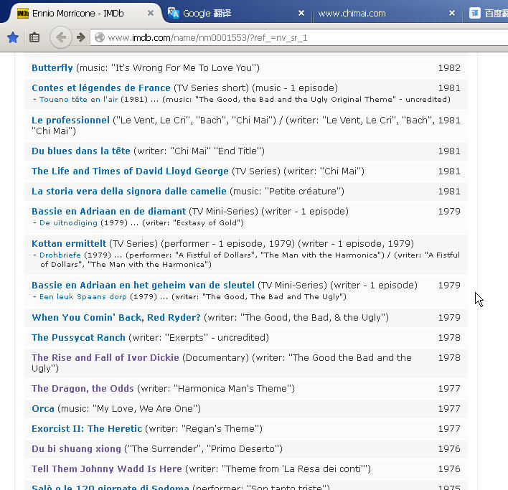Click the year 1976 beside Du bi shuang xiong

click(x=449, y=449)
